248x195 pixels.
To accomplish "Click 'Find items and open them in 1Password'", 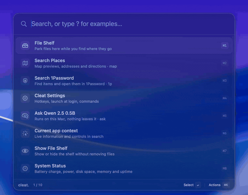I will pos(69,84).
